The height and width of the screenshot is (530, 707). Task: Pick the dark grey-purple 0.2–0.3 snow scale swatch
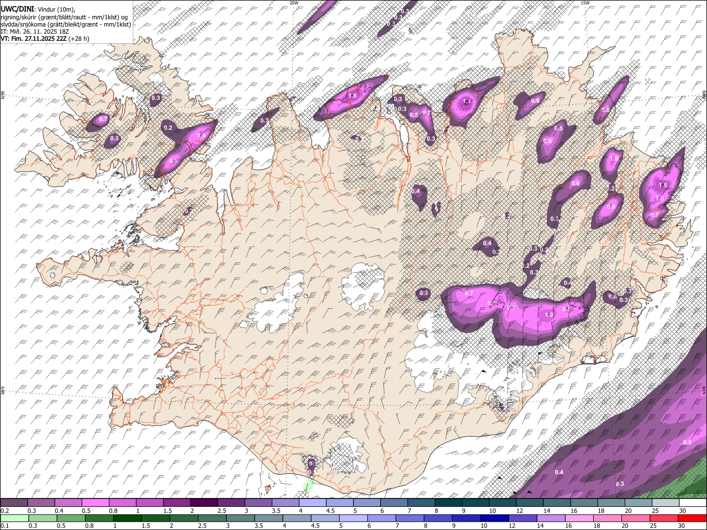tap(14, 502)
